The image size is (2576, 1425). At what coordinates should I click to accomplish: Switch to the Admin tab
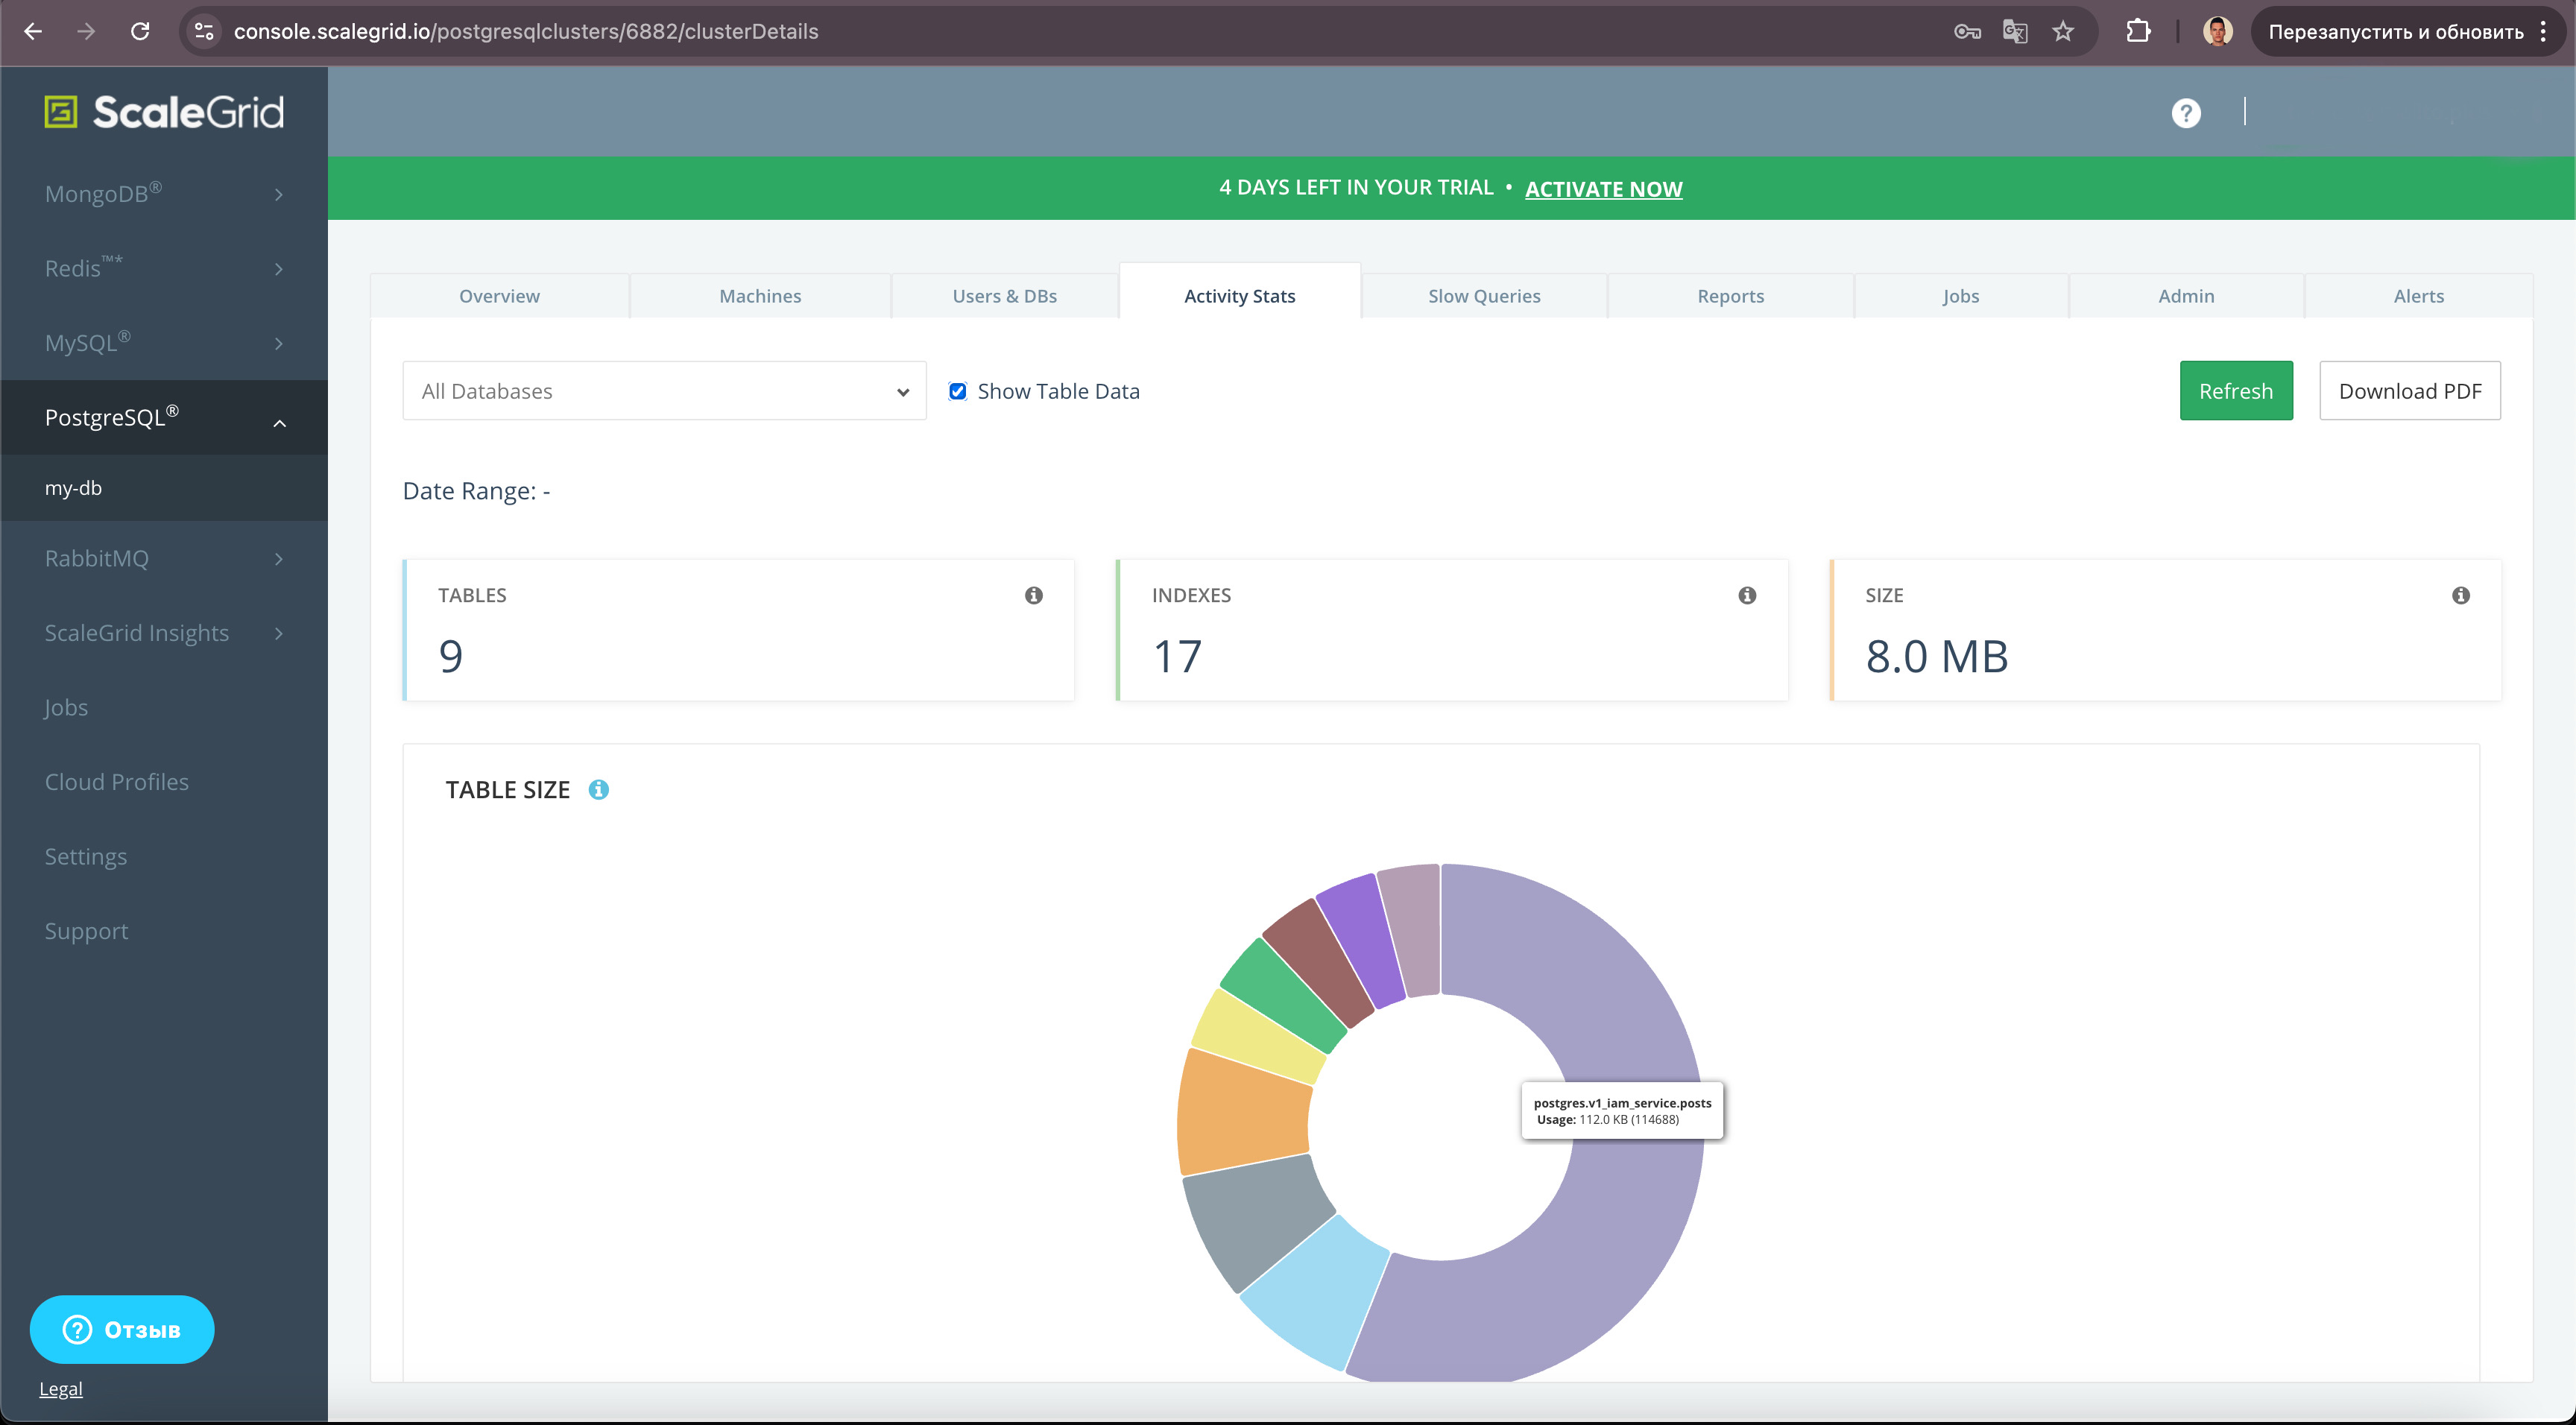(2186, 296)
